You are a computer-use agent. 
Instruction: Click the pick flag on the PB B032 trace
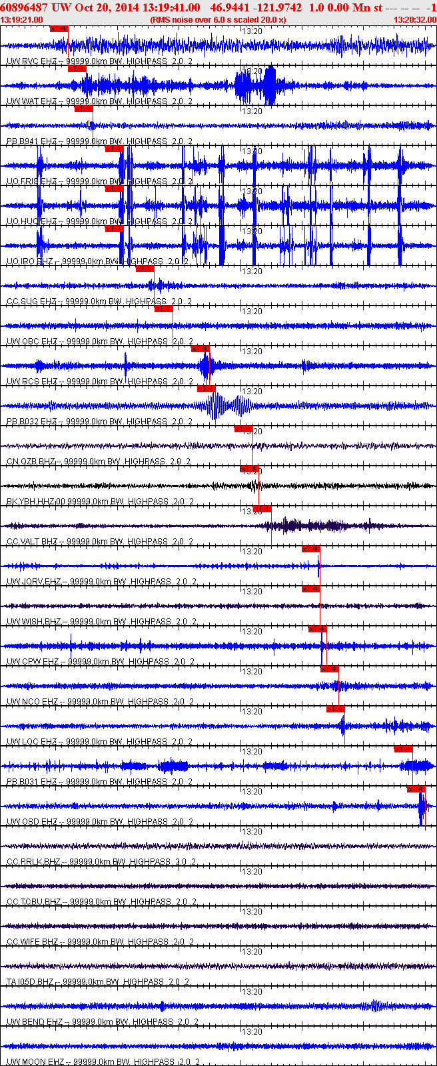click(207, 389)
